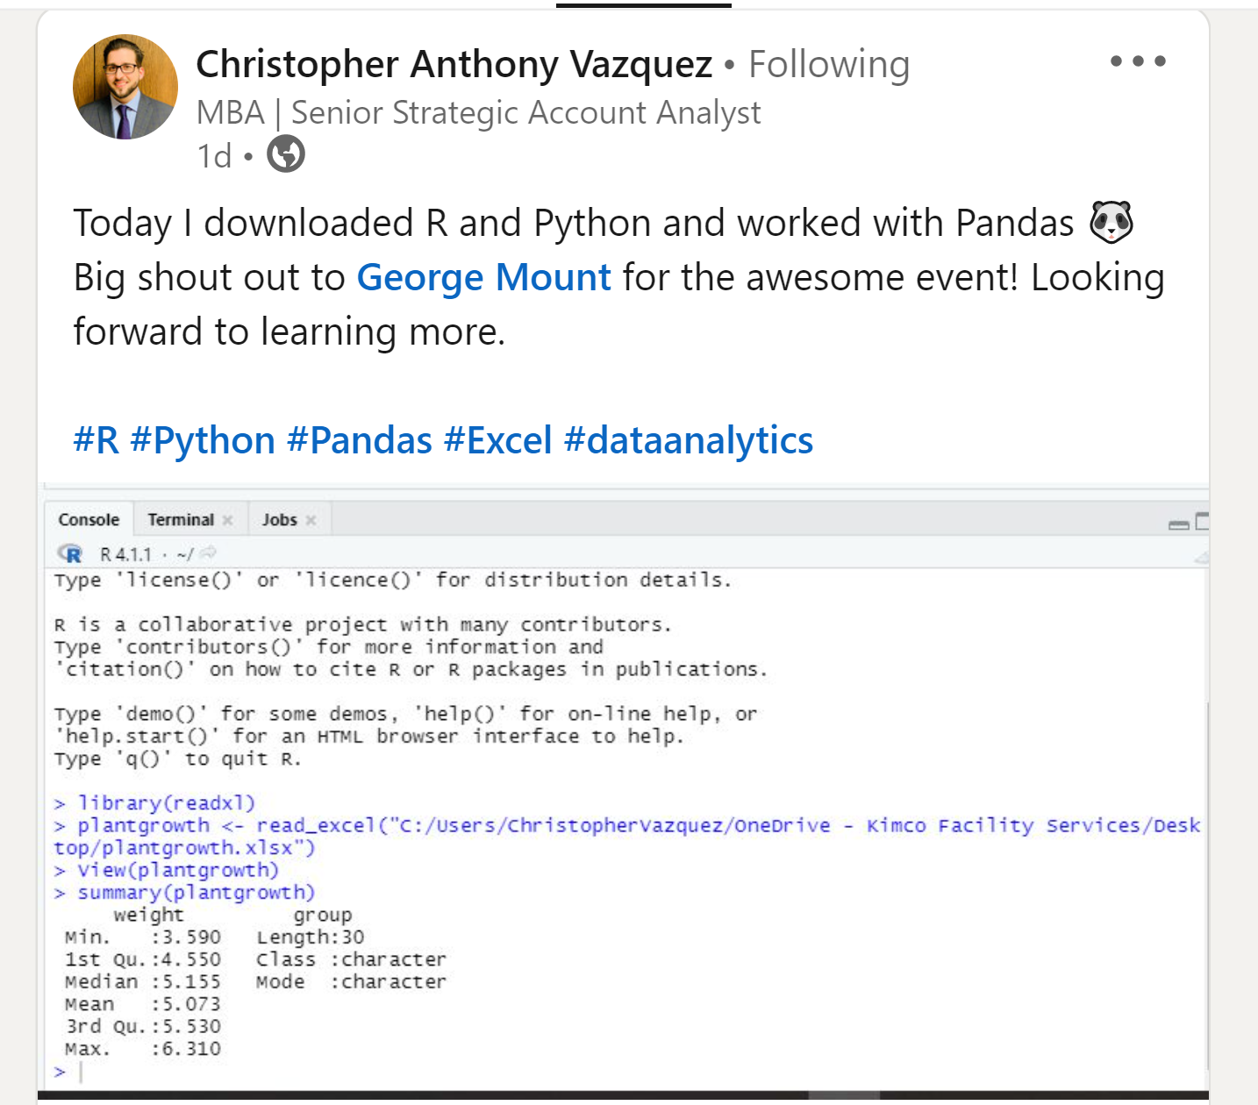The image size is (1258, 1105).
Task: Click the globe public-visibility icon
Action: 285,155
